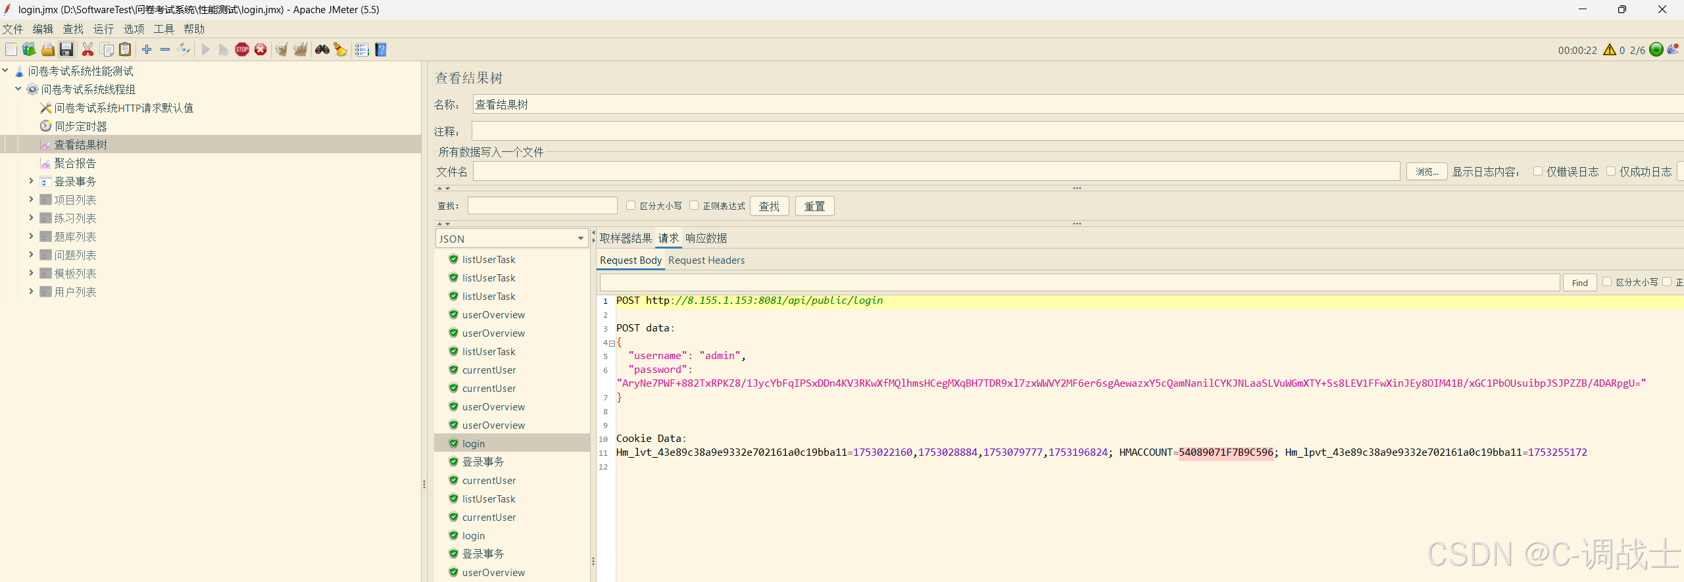The width and height of the screenshot is (1684, 582).
Task: Click the Toggle enable/disable icon
Action: tap(184, 50)
